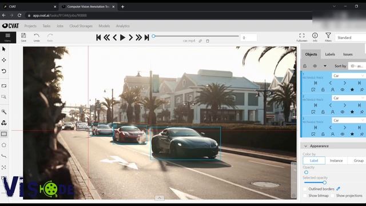Open the Analytics page

tap(123, 26)
